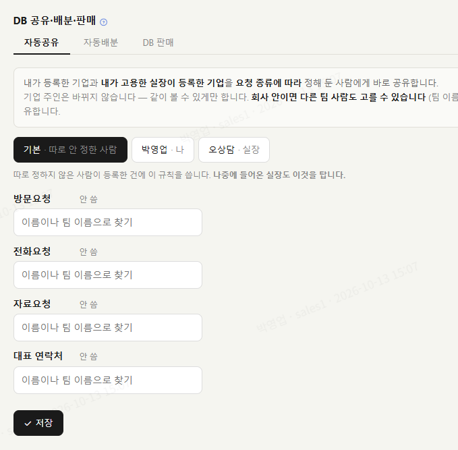Open the help icon beside DB 공유·배분·판매
This screenshot has height=450, width=458.
point(103,22)
